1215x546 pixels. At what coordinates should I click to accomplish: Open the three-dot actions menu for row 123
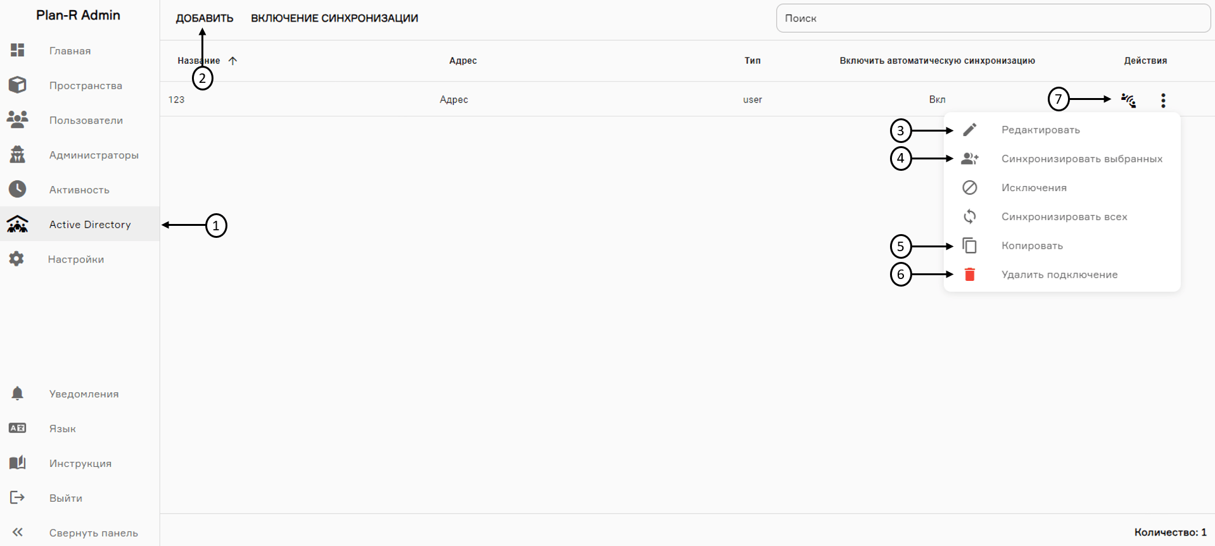1163,100
